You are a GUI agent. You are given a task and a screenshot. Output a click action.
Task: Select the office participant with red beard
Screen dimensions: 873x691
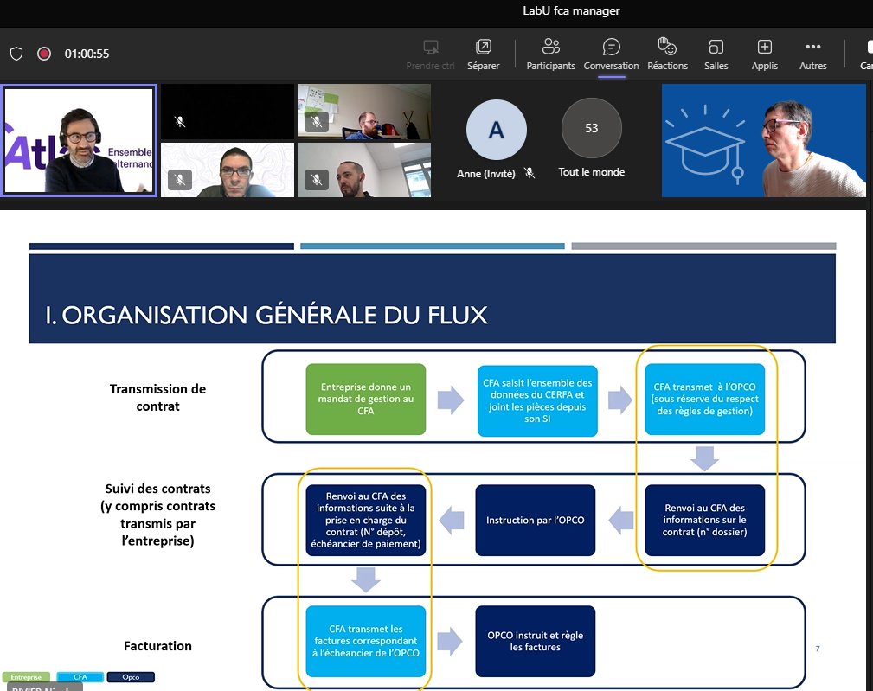click(364, 112)
